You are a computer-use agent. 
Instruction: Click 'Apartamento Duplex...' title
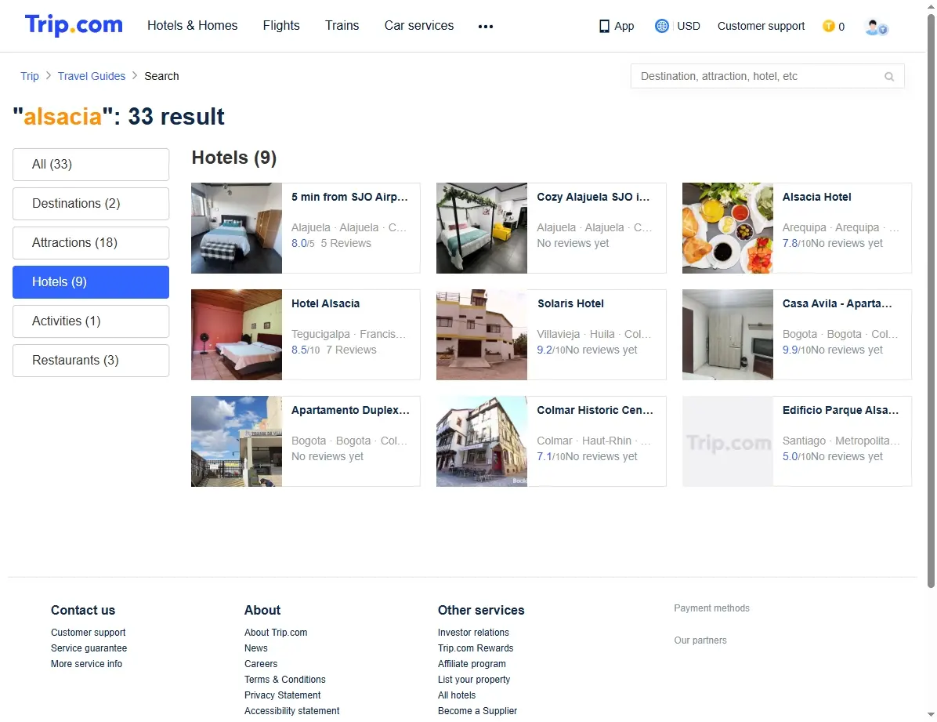350,410
